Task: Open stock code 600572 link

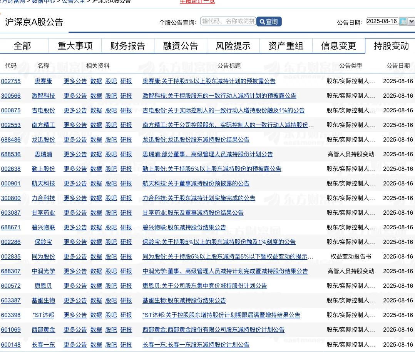Action: 11,286
